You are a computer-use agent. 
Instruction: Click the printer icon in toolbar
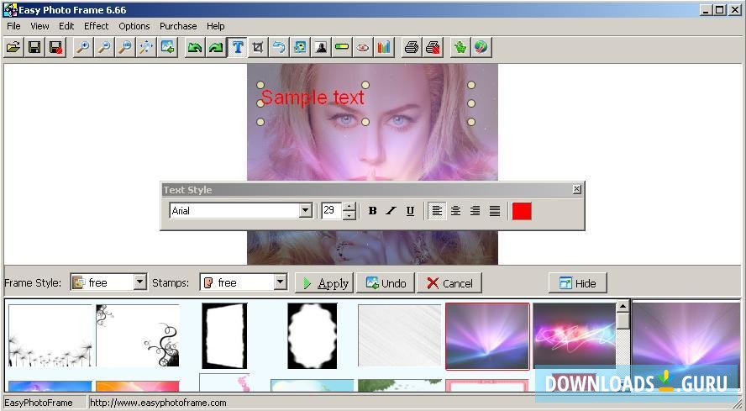point(411,47)
